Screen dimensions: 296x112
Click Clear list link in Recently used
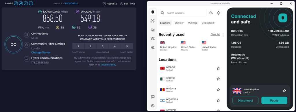point(215,34)
